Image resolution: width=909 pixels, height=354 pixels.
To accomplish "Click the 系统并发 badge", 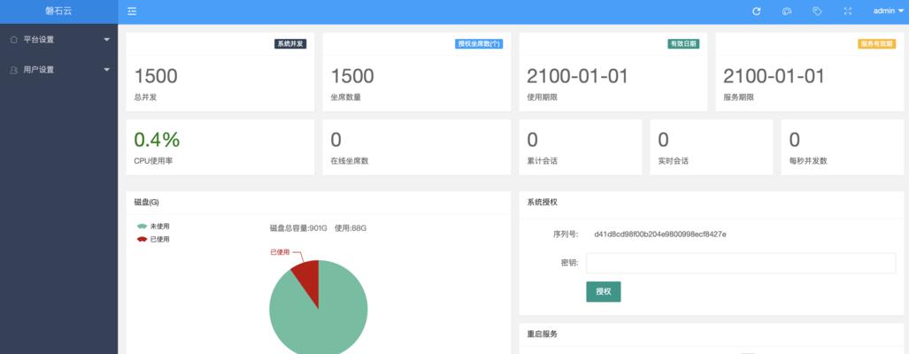I will pos(289,44).
